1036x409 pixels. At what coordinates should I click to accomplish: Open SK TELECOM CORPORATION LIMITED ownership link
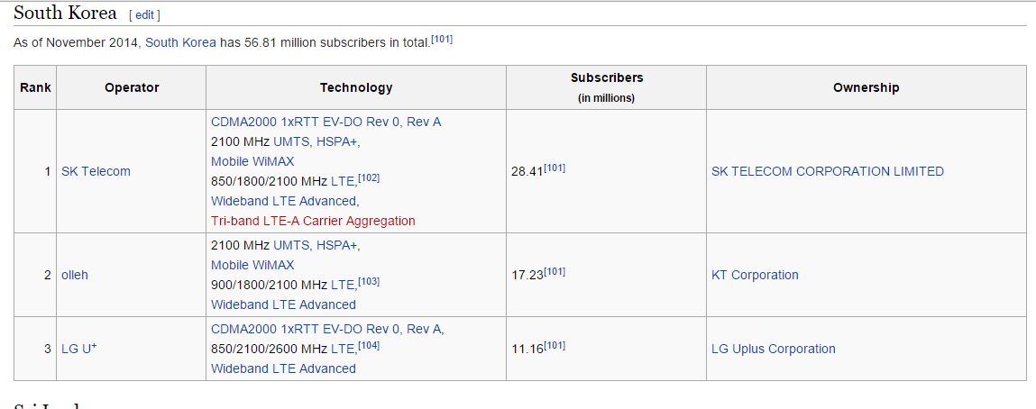click(827, 171)
